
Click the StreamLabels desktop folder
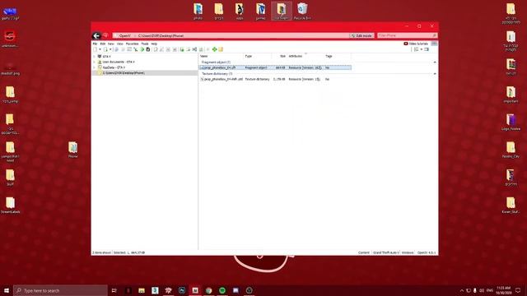(10, 206)
